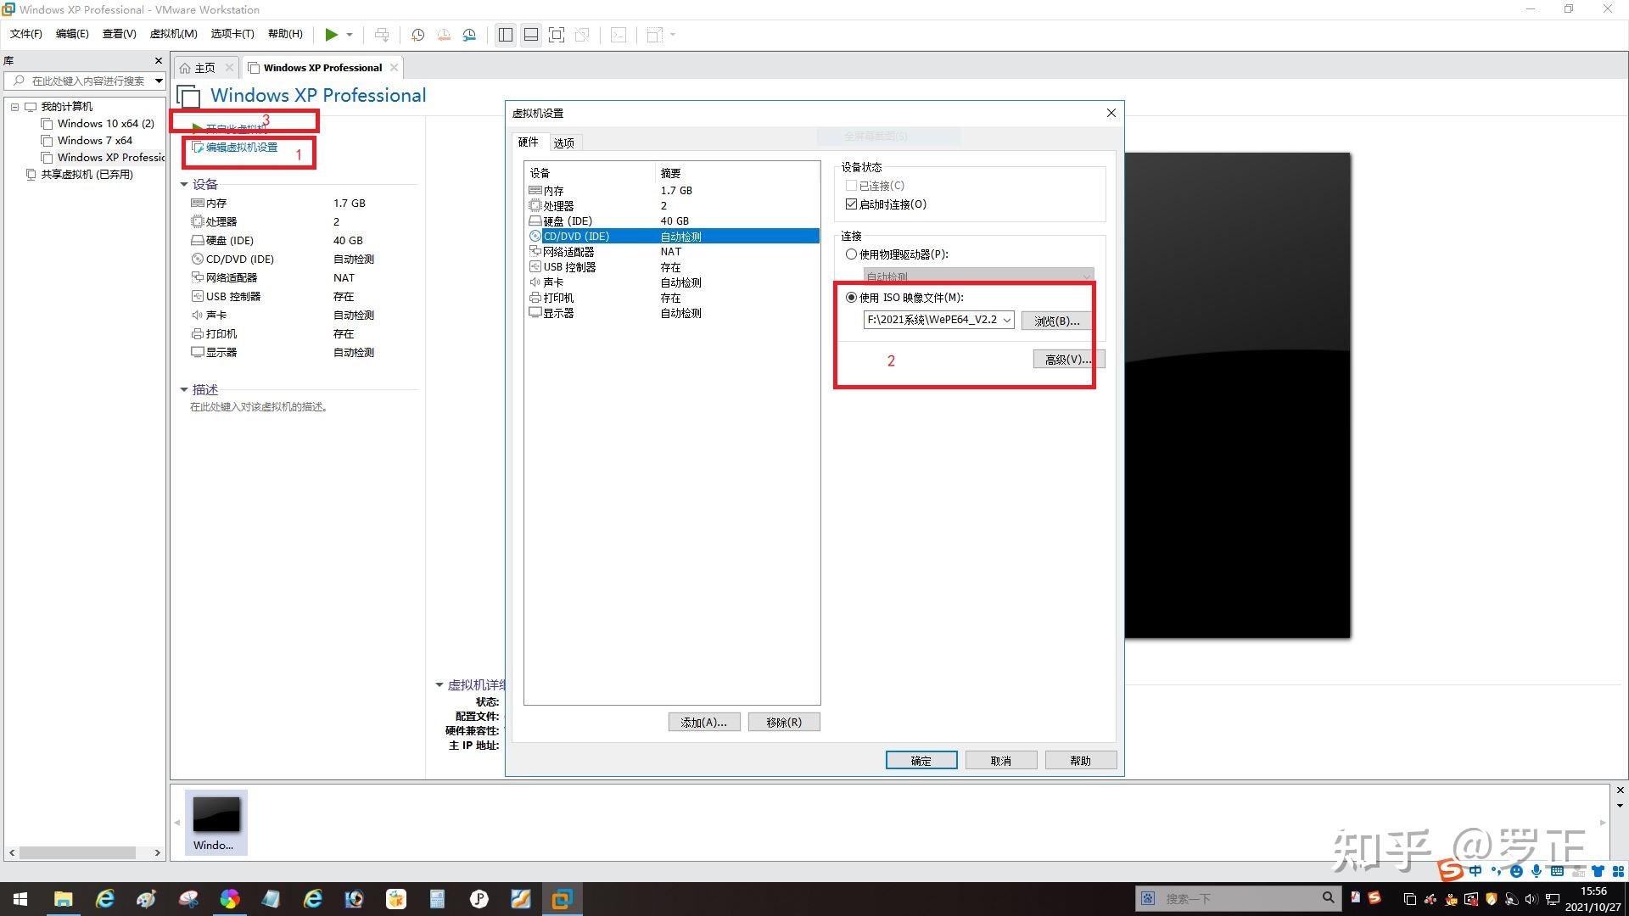Enter full screen mode
1629x916 pixels.
click(x=557, y=35)
